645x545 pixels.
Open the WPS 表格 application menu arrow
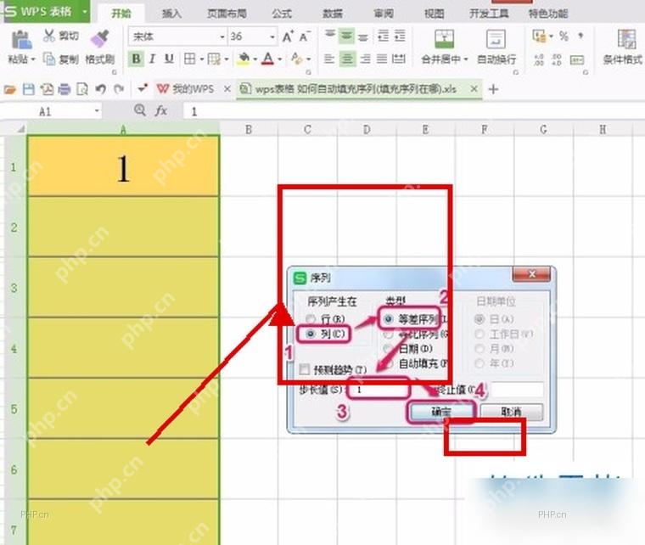tap(84, 11)
